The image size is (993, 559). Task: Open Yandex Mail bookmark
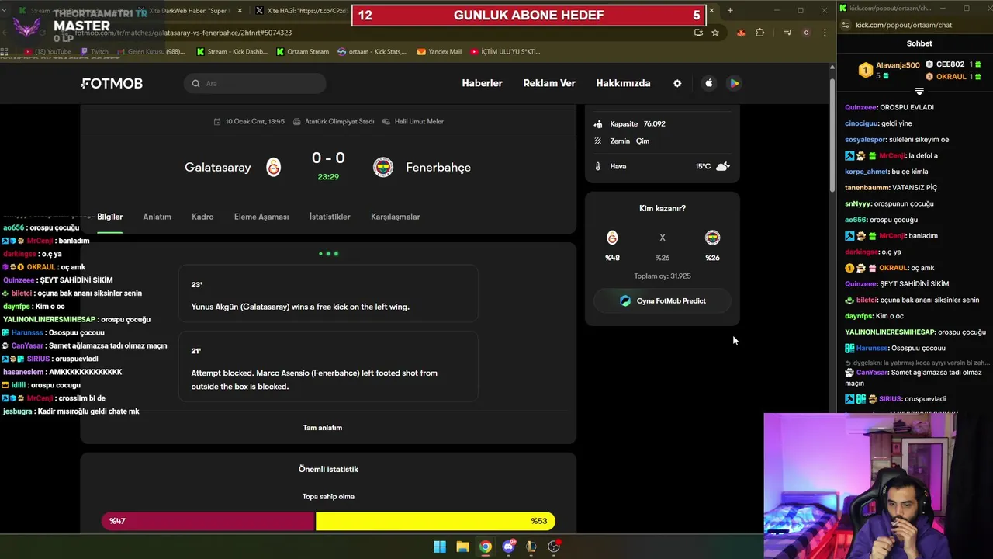tap(439, 52)
